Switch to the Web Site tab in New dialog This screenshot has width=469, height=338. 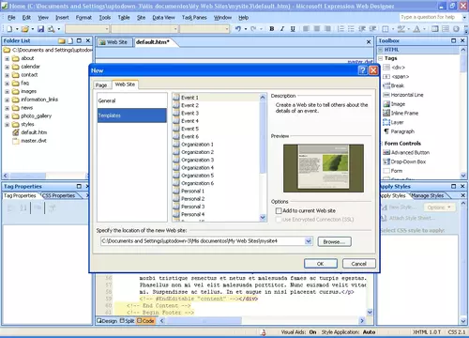(x=125, y=84)
